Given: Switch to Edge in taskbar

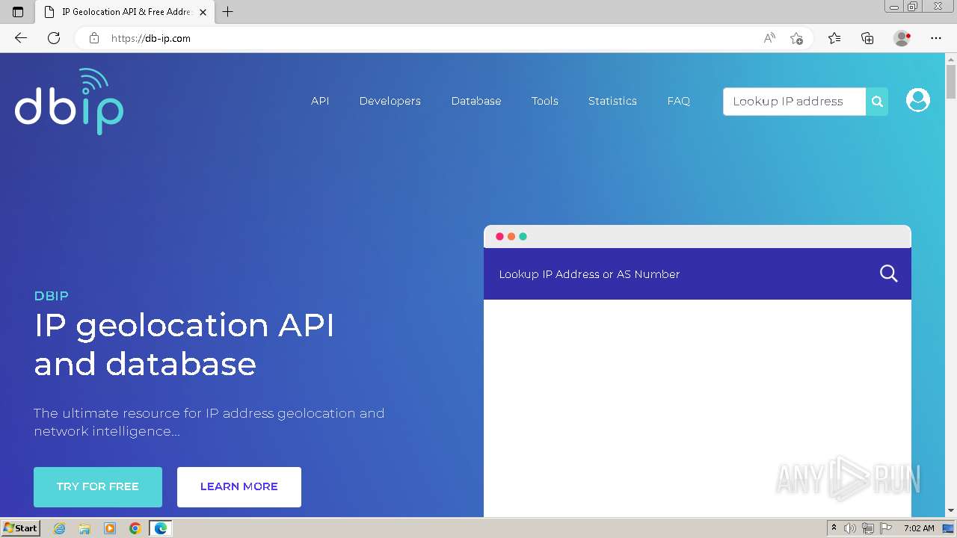Looking at the screenshot, I should tap(161, 528).
